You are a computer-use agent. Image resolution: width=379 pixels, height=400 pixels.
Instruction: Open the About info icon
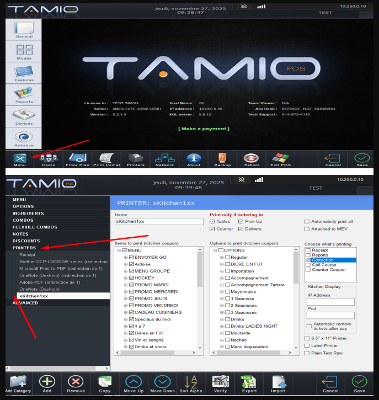[x=194, y=159]
